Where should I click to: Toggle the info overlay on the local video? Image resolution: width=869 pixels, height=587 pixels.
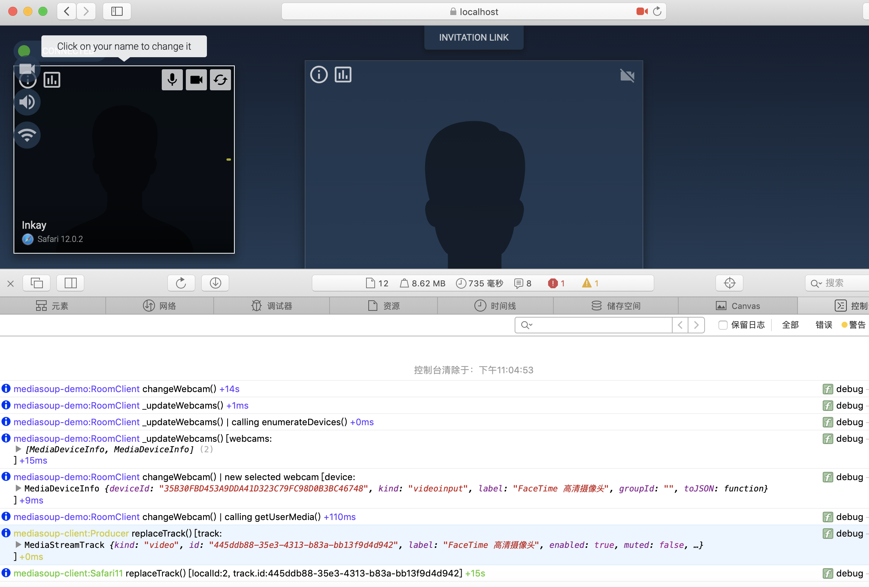(27, 79)
